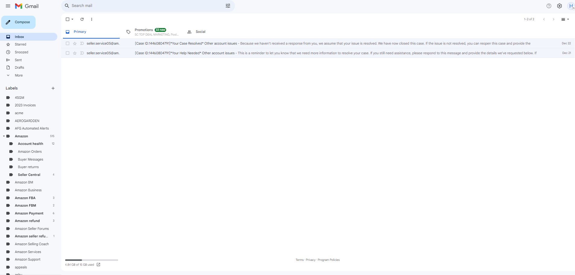Open the Your Help Needed email
The height and width of the screenshot is (275, 575).
(x=318, y=53)
